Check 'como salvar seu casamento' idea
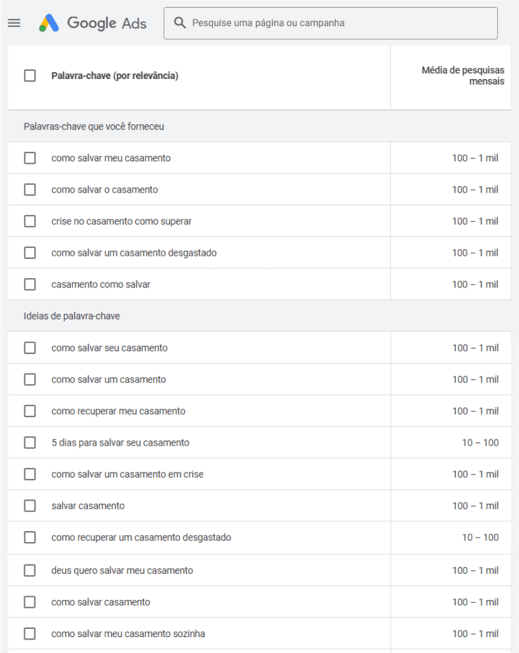519x653 pixels. coord(30,348)
